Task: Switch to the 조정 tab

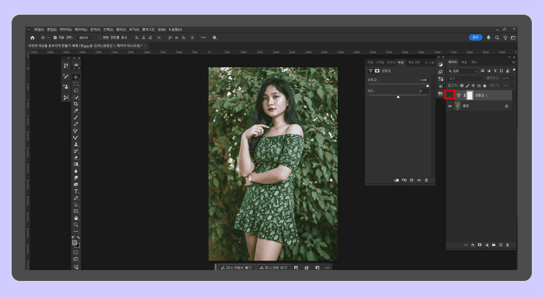Action: [x=370, y=62]
